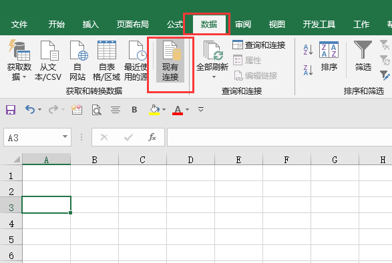This screenshot has width=392, height=263.
Task: Toggle the 筛选 filter
Action: pyautogui.click(x=363, y=57)
